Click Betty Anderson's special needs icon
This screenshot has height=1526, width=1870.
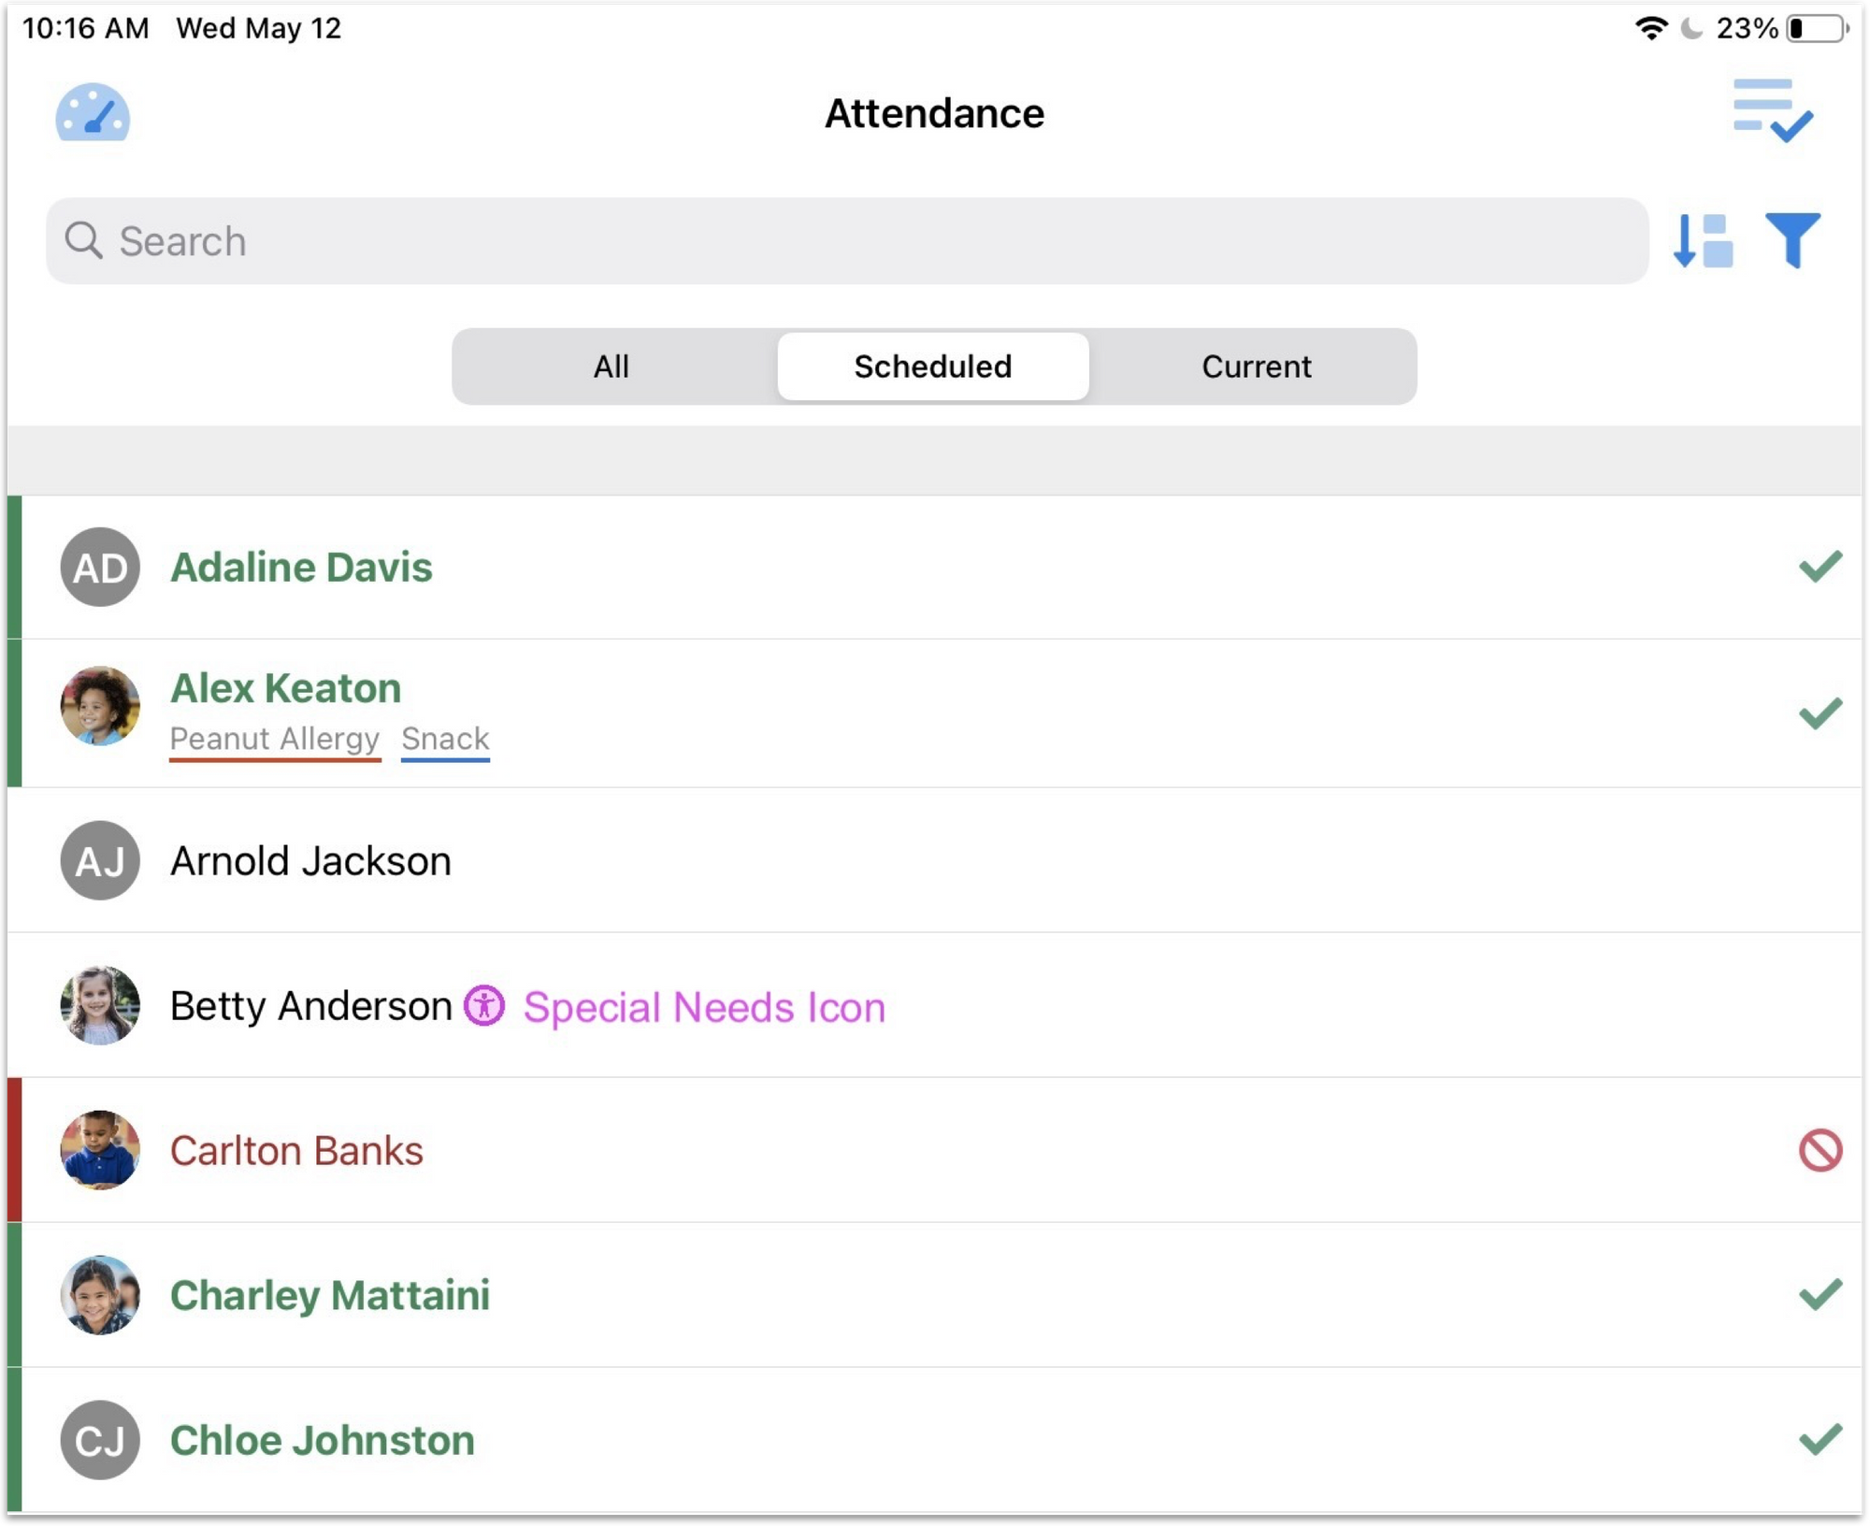tap(484, 1006)
